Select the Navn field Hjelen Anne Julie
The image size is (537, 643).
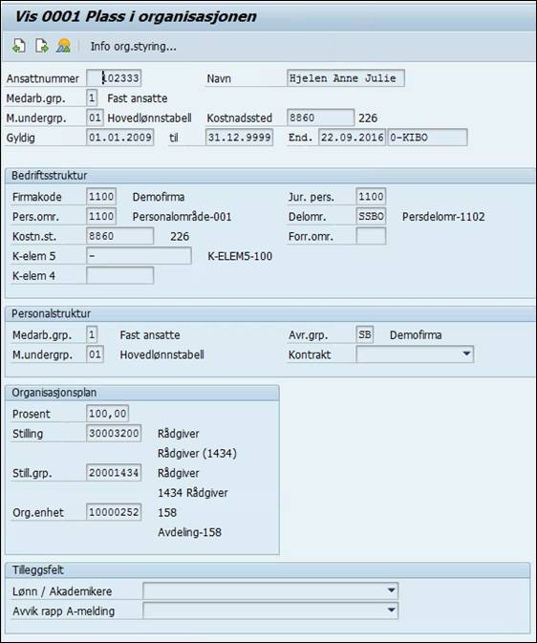(x=346, y=78)
